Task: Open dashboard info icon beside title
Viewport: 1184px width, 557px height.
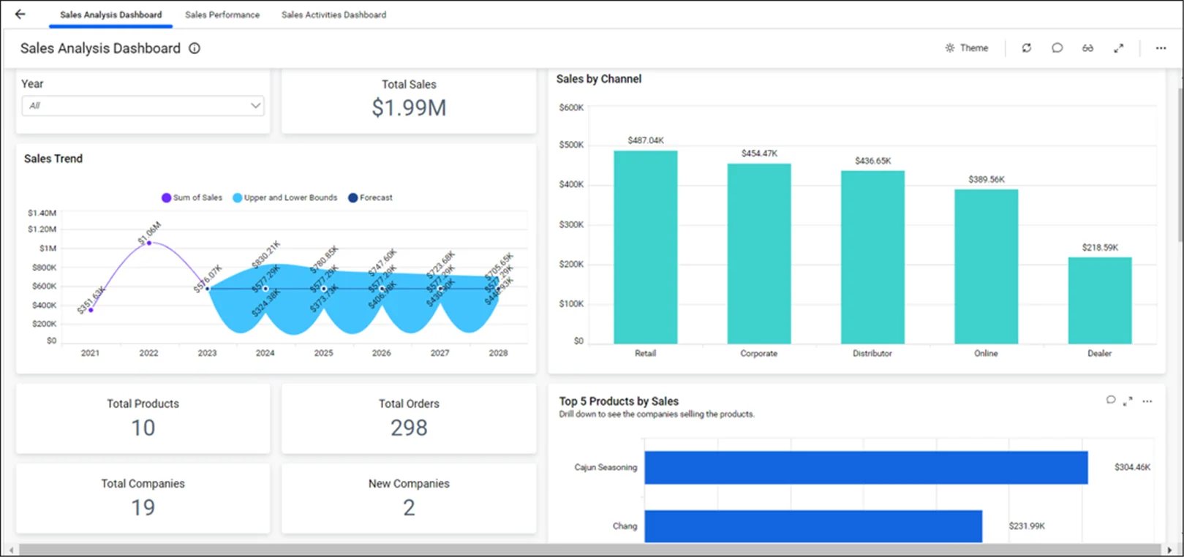Action: coord(195,48)
